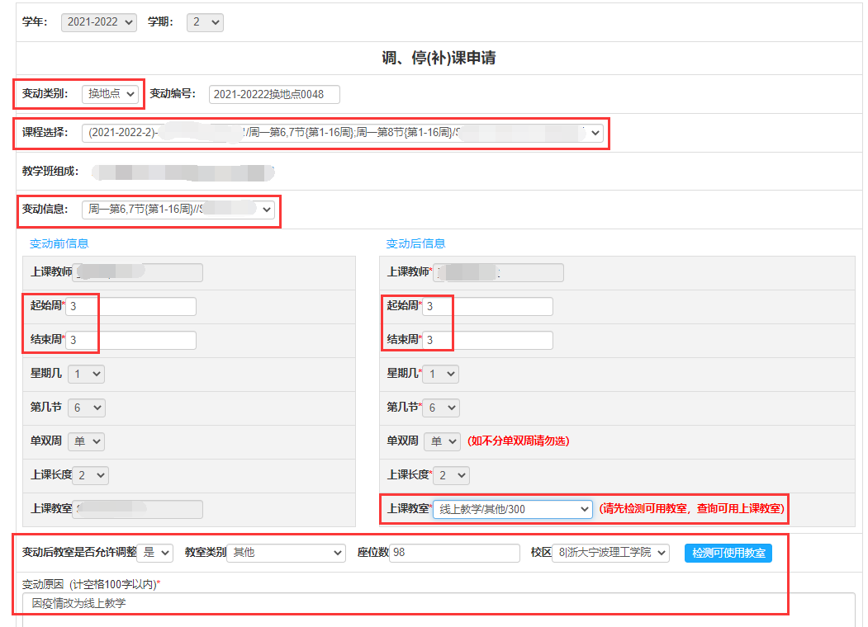Open the 课程选择 course dropdown
Viewport: 868px width, 627px height.
(343, 133)
